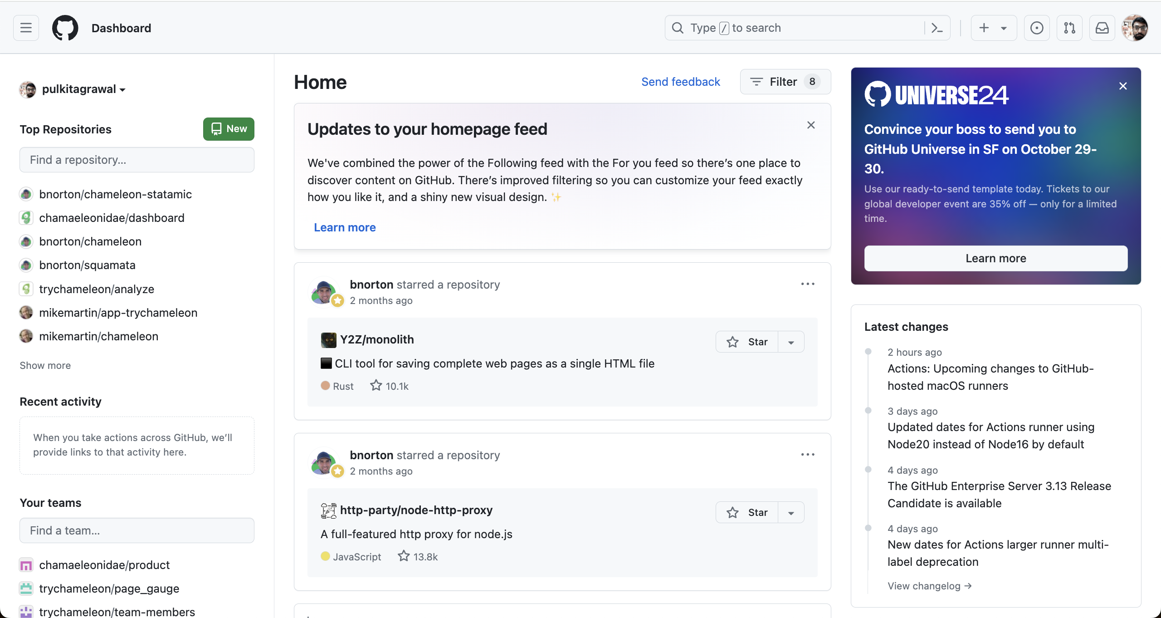Open the notifications inbox icon
The image size is (1161, 618).
click(x=1102, y=28)
